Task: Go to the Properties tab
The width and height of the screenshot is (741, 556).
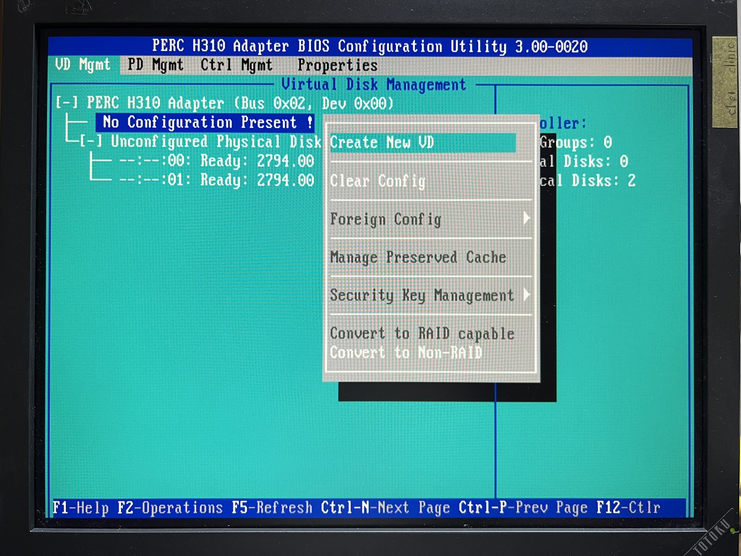Action: (338, 66)
